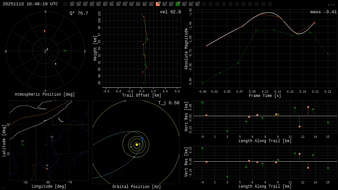The image size is (338, 190).
Task: Click the E compass label on polar plot
Action: click(x=85, y=51)
